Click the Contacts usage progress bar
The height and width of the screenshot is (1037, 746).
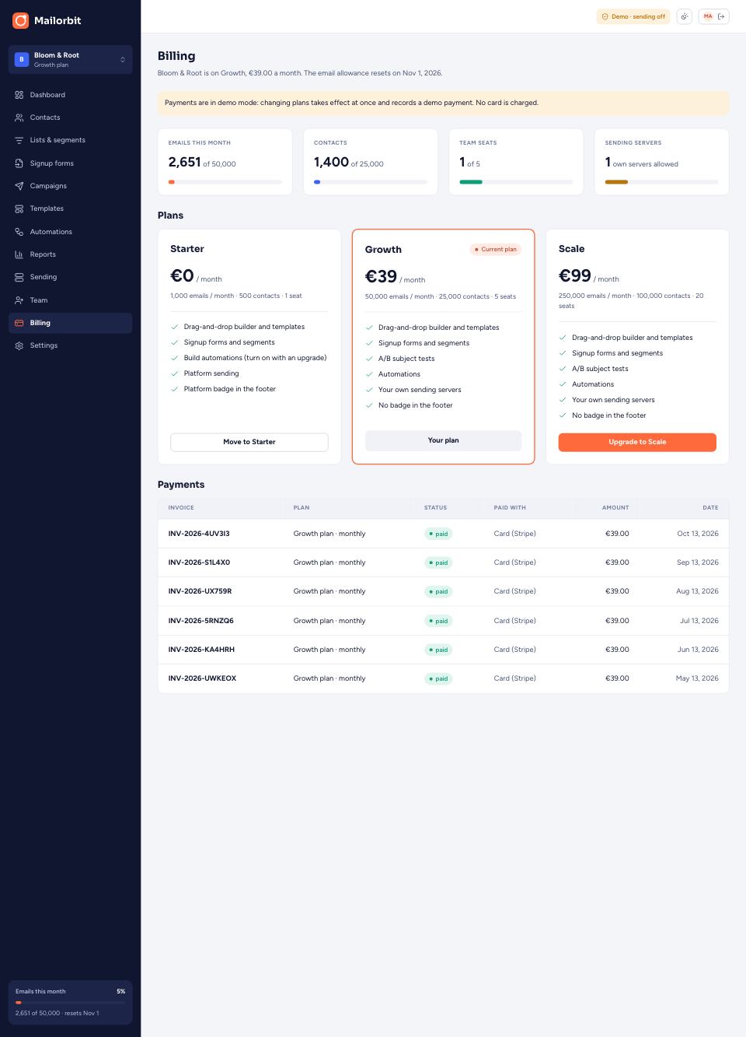point(371,182)
